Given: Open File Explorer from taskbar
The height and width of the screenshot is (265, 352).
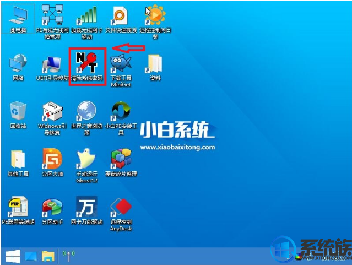Looking at the screenshot, I should tap(48, 256).
